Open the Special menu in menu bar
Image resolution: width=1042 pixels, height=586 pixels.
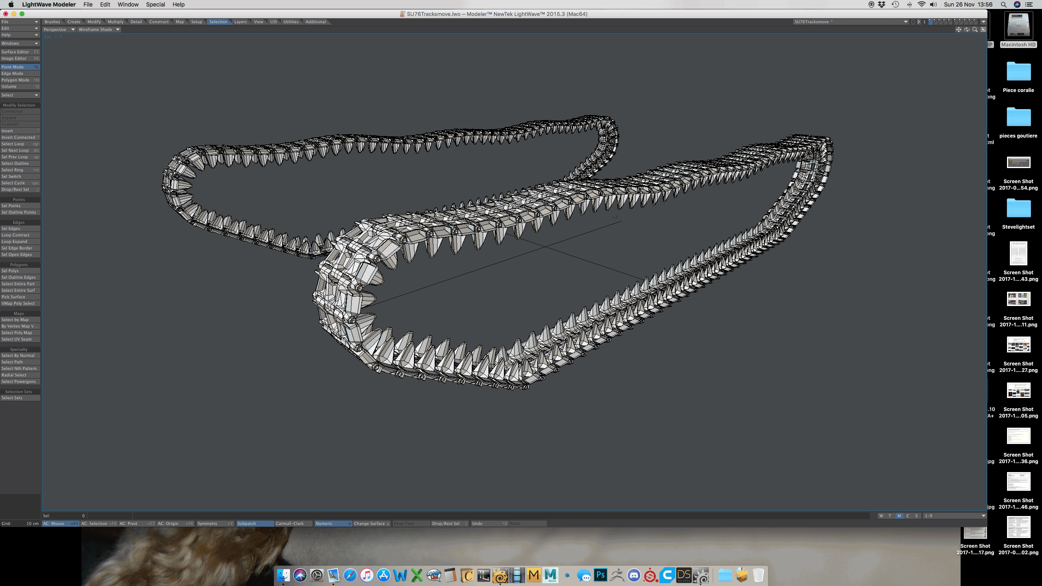(155, 4)
